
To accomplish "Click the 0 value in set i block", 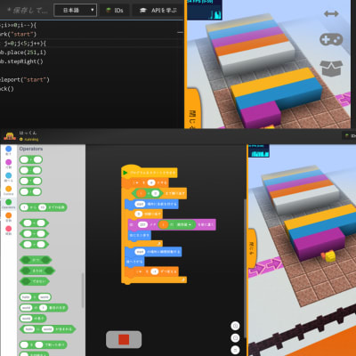I will click(x=151, y=182).
